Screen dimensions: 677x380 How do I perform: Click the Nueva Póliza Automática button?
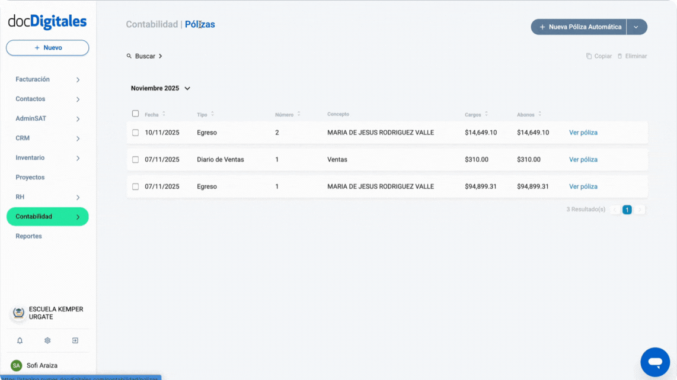(x=578, y=27)
